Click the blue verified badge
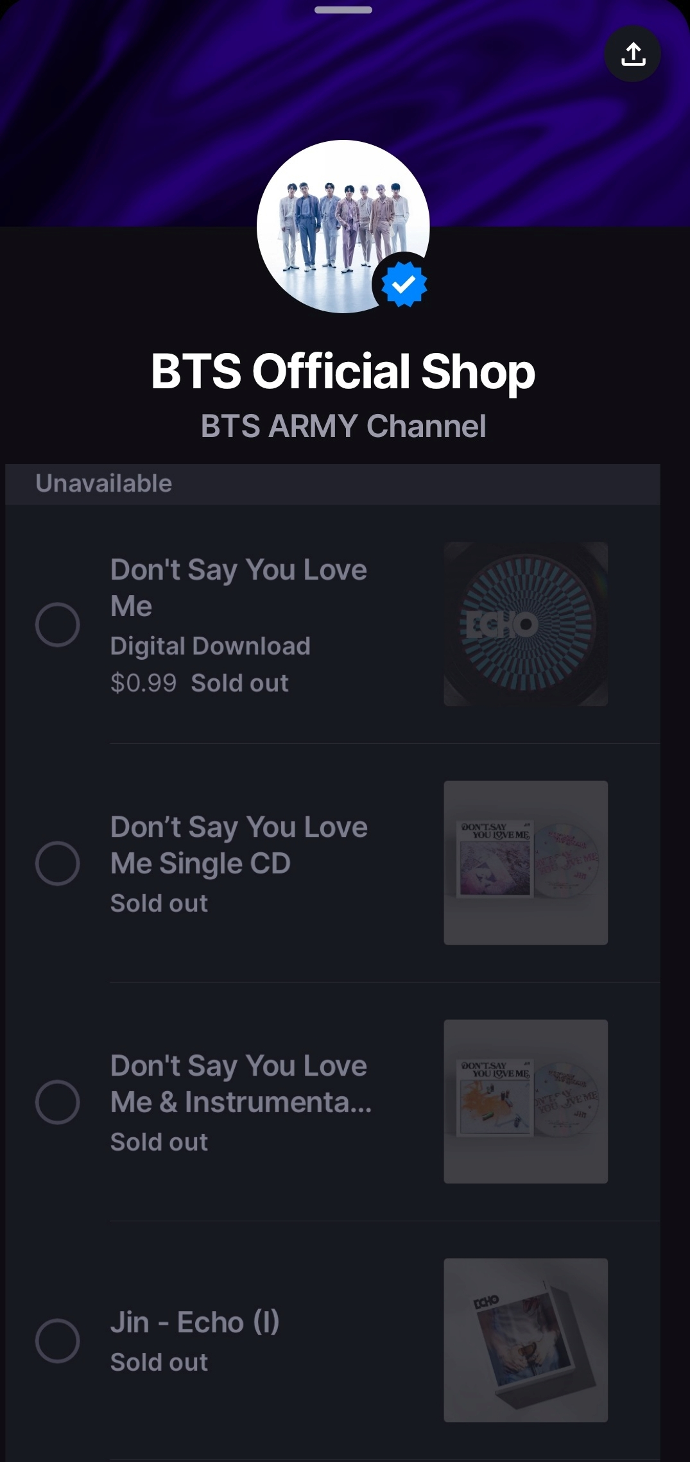The image size is (690, 1462). (404, 284)
